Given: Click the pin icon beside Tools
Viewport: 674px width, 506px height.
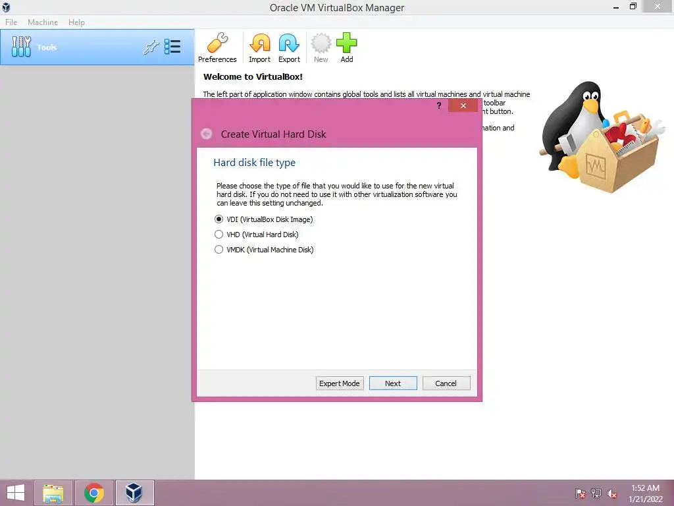Looking at the screenshot, I should tap(151, 47).
